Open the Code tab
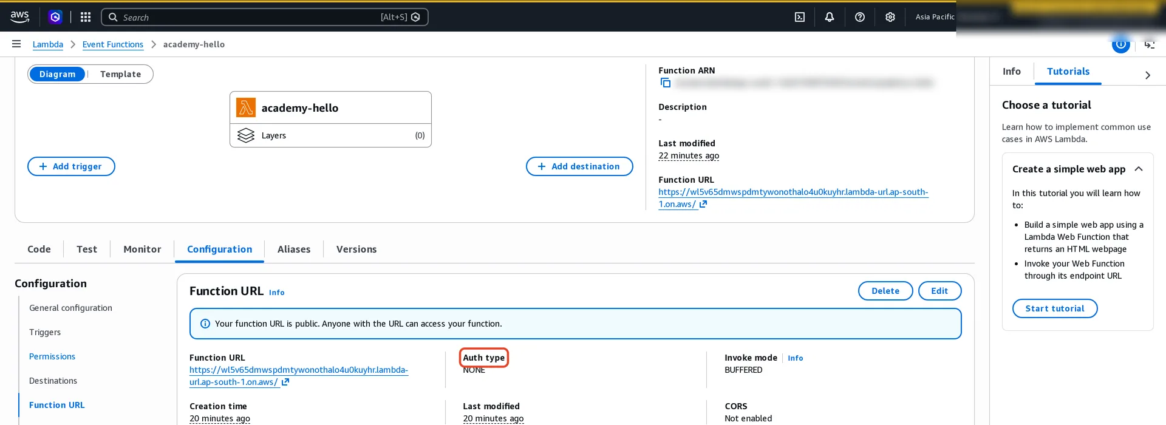This screenshot has width=1166, height=425. [x=39, y=249]
